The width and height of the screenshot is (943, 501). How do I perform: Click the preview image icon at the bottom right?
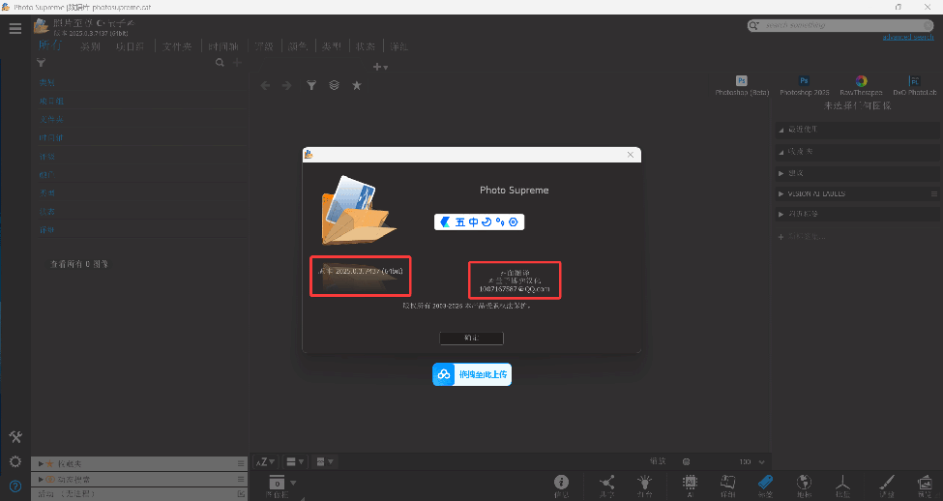(x=925, y=485)
